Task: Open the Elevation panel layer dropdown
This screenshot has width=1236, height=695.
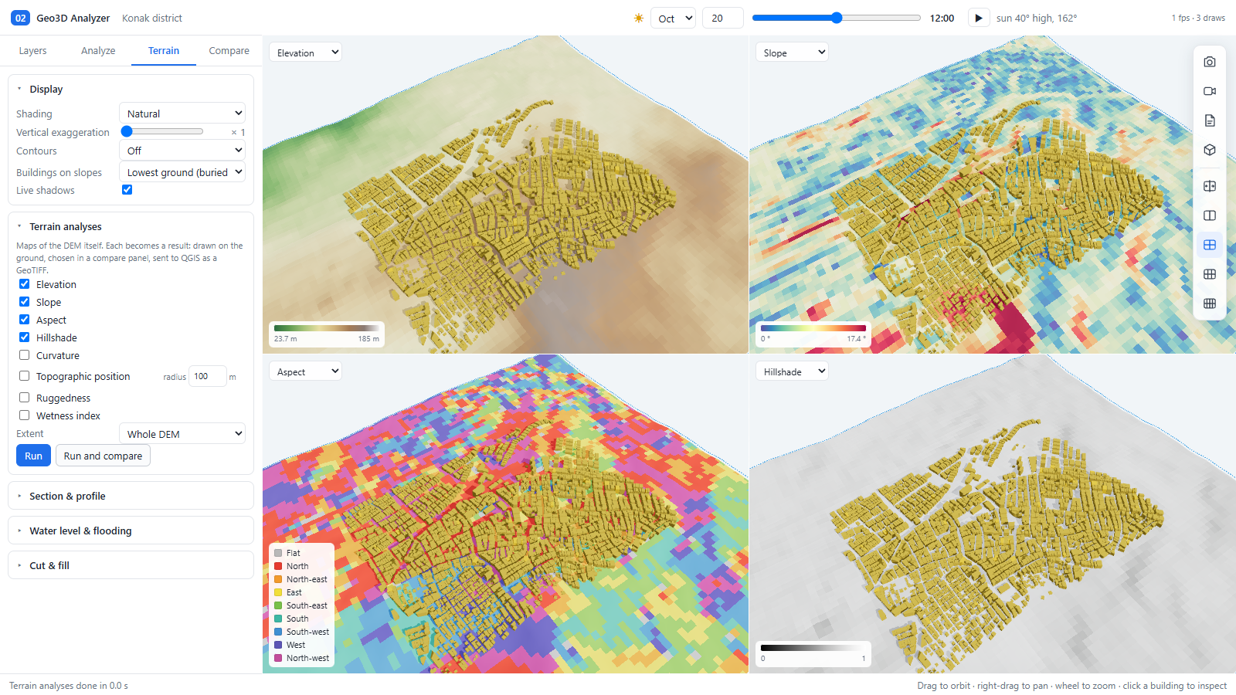Action: pyautogui.click(x=305, y=53)
